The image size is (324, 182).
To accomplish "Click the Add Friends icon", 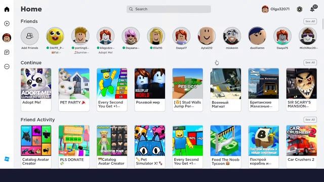I will point(30,36).
